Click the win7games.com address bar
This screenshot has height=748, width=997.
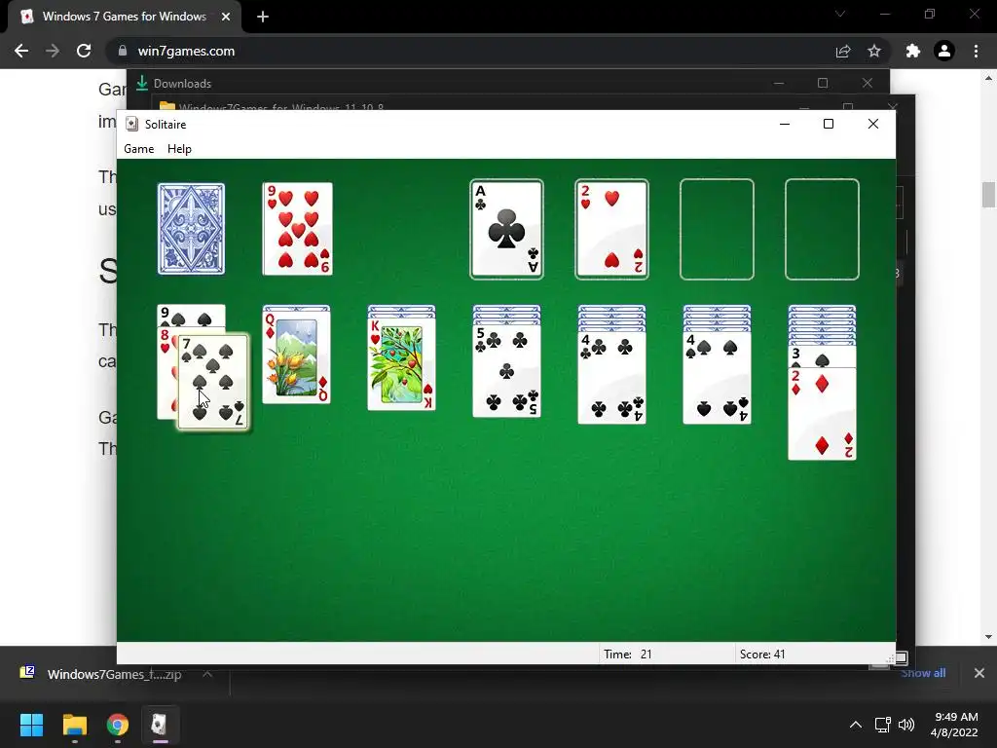[470, 51]
